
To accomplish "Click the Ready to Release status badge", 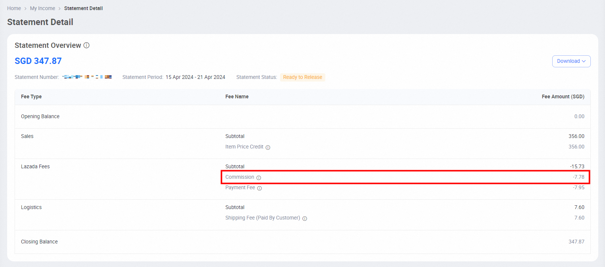I will pos(302,77).
